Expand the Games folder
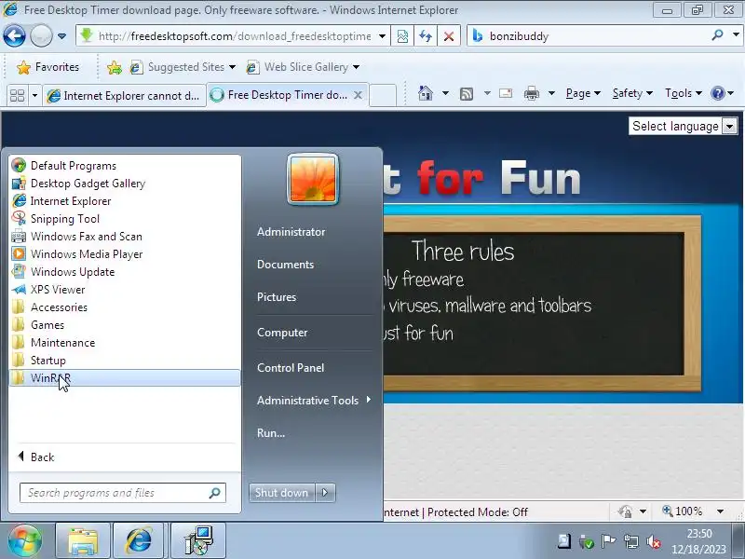The image size is (745, 559). coord(125,324)
